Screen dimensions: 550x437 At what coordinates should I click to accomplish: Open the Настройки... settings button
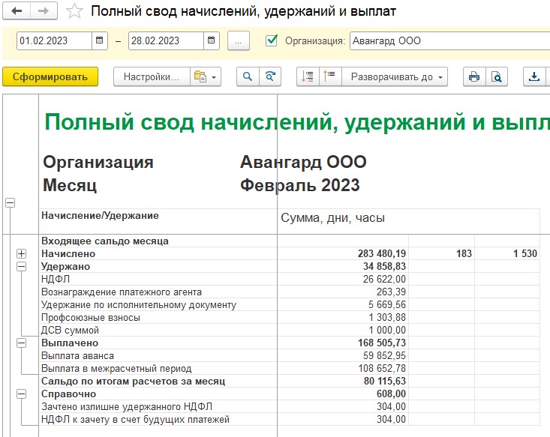click(x=152, y=76)
